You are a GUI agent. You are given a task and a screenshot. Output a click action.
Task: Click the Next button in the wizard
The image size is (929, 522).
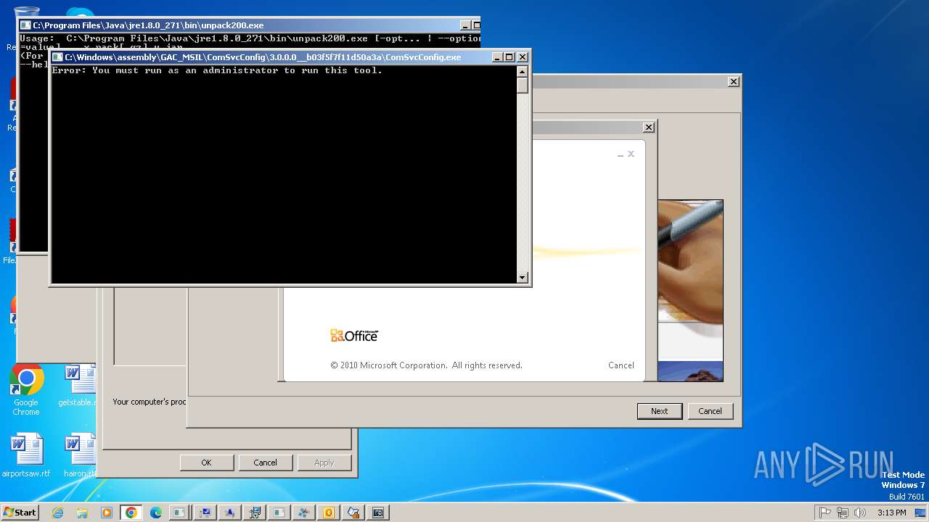pos(659,411)
